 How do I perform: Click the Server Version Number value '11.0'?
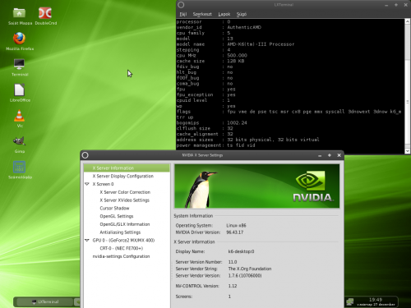pos(233,262)
